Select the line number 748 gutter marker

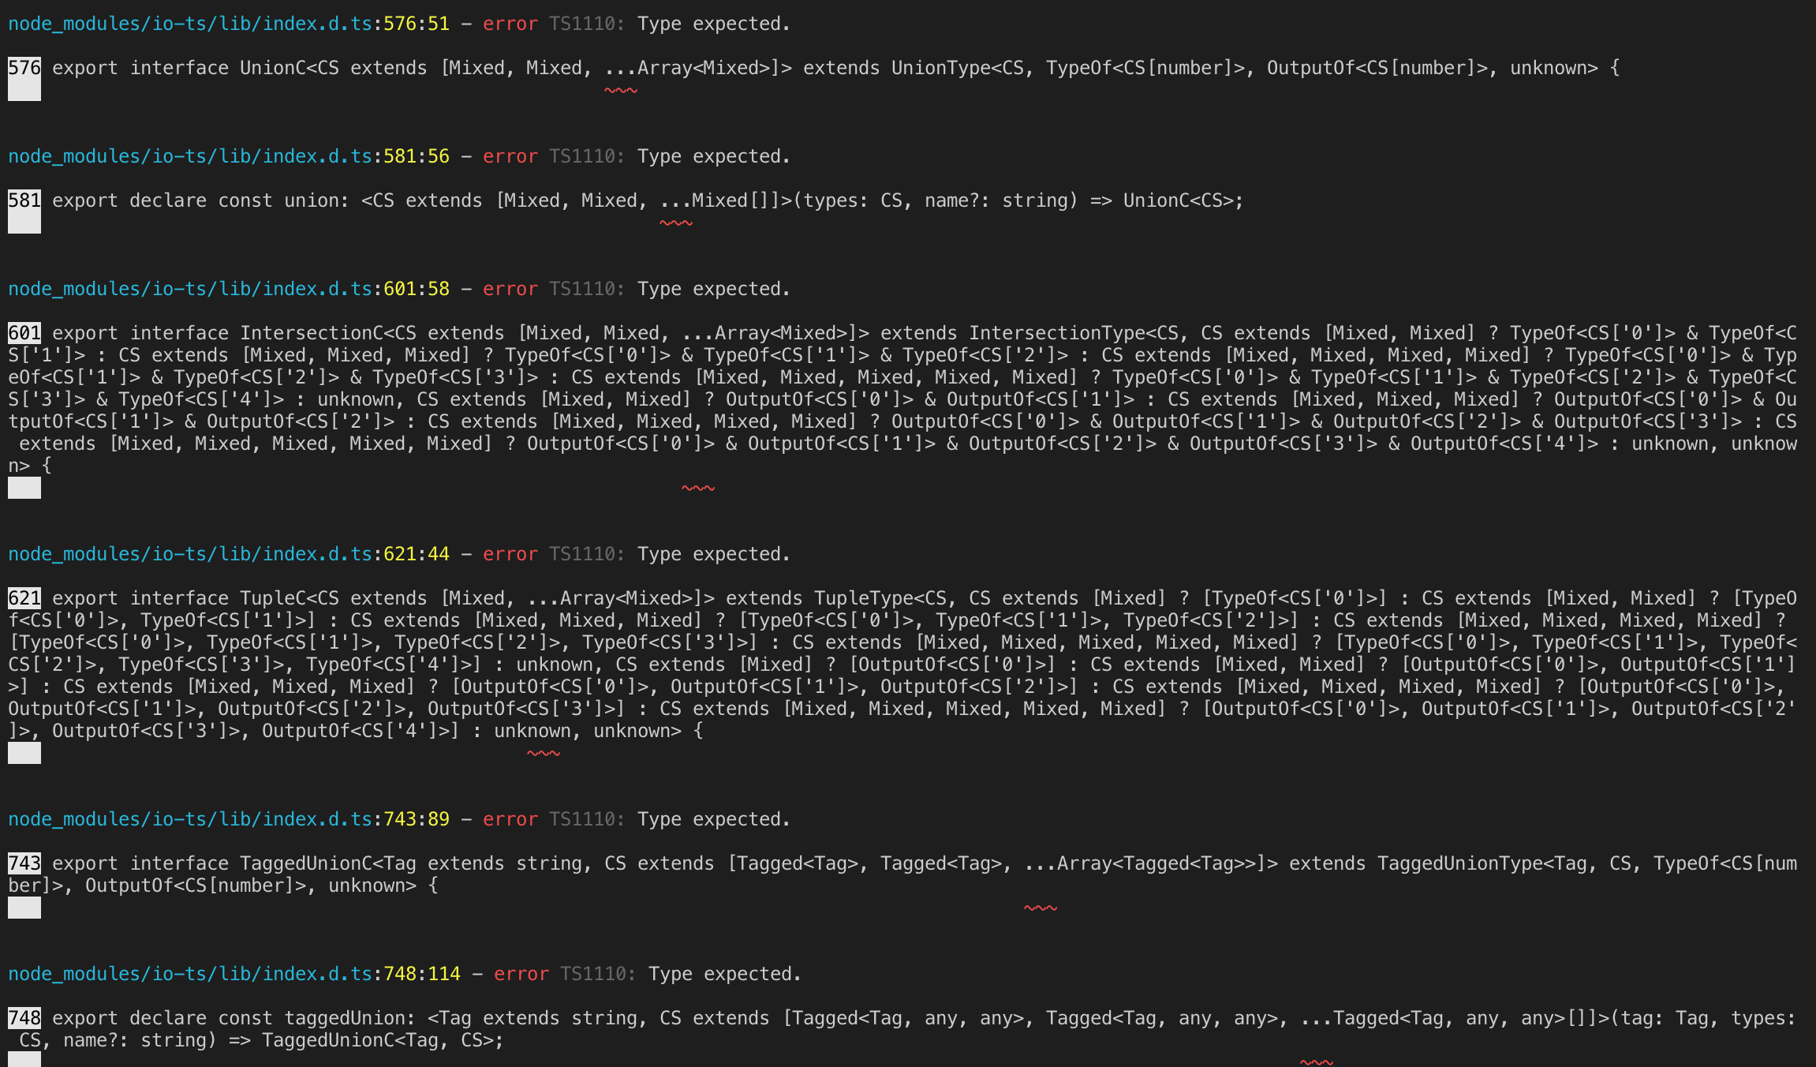(x=23, y=1017)
